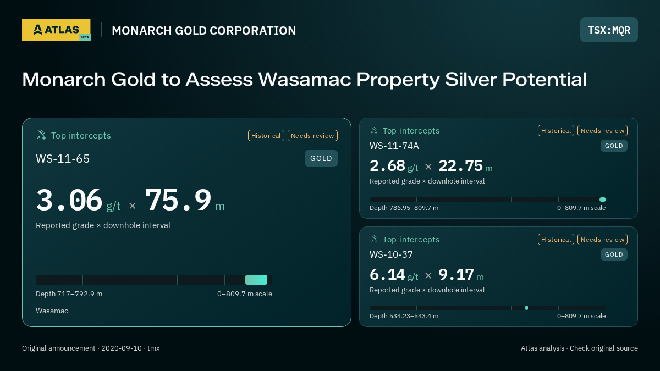Select the hole ID WS-10-37
This screenshot has width=660, height=371.
click(391, 254)
